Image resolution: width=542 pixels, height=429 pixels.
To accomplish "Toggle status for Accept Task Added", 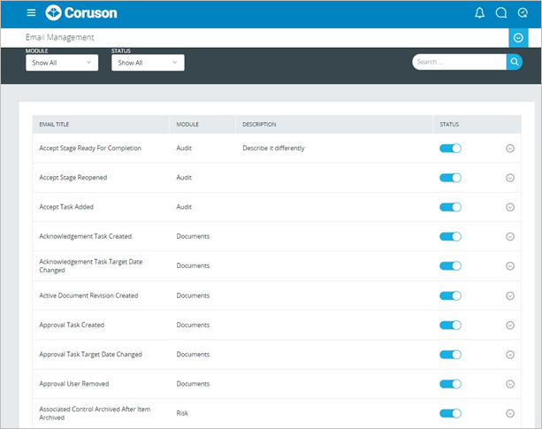I will click(x=450, y=207).
